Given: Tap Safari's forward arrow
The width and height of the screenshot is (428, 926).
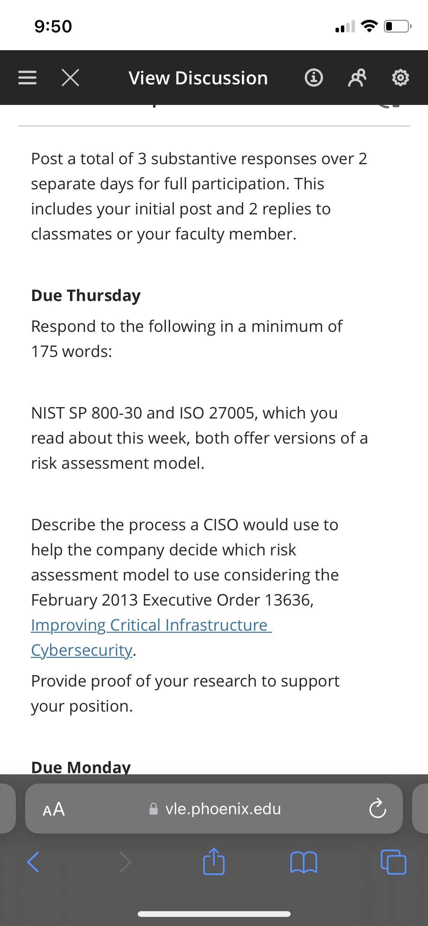Looking at the screenshot, I should tap(125, 862).
